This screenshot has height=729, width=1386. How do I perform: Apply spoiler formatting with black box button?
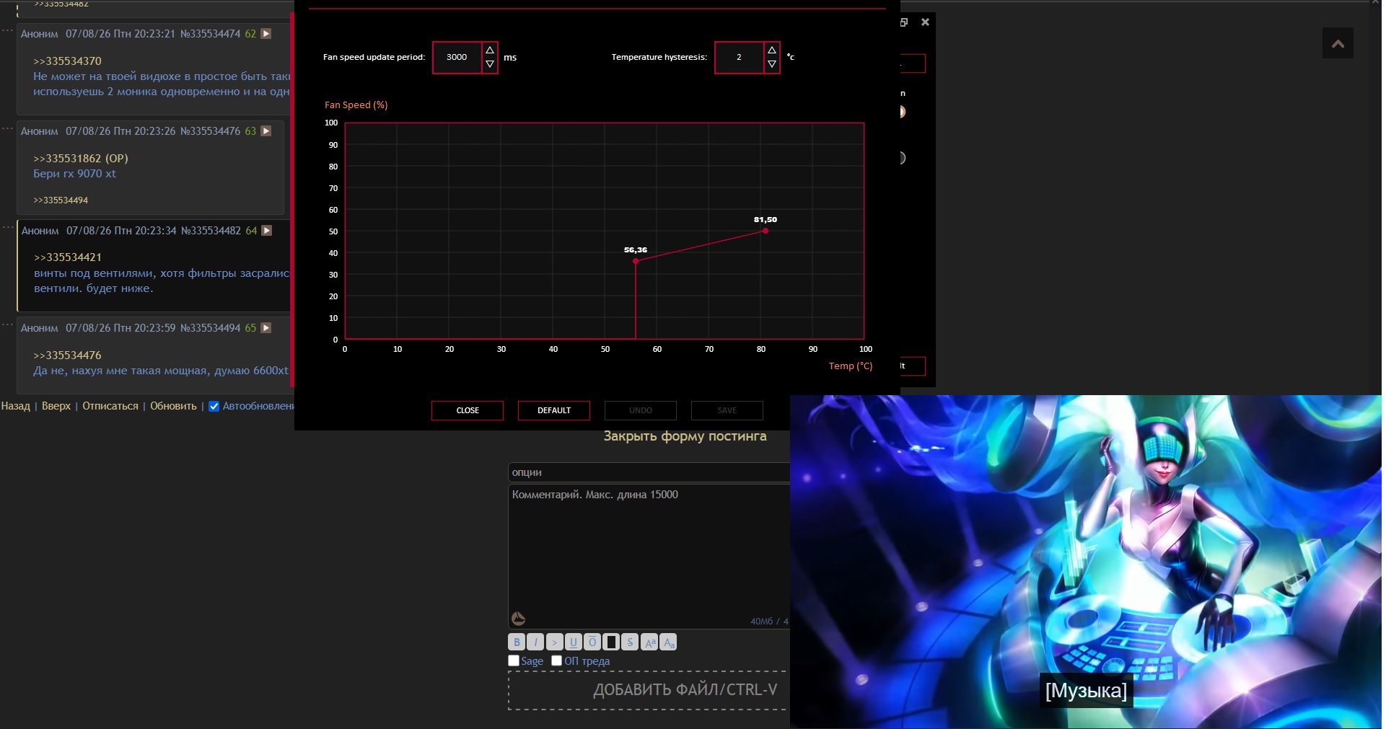coord(611,642)
